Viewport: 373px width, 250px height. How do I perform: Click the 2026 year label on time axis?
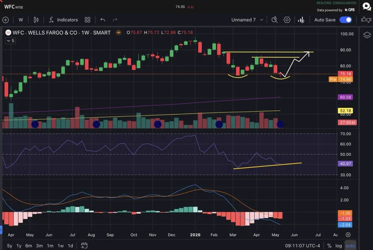click(x=195, y=235)
